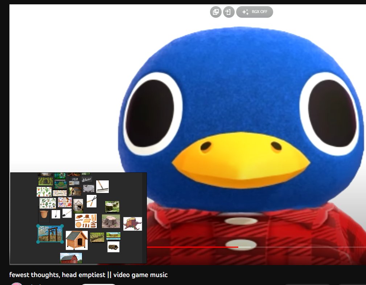Select the cartoon tree stump thumbnail
The width and height of the screenshot is (366, 285).
pyautogui.click(x=133, y=224)
